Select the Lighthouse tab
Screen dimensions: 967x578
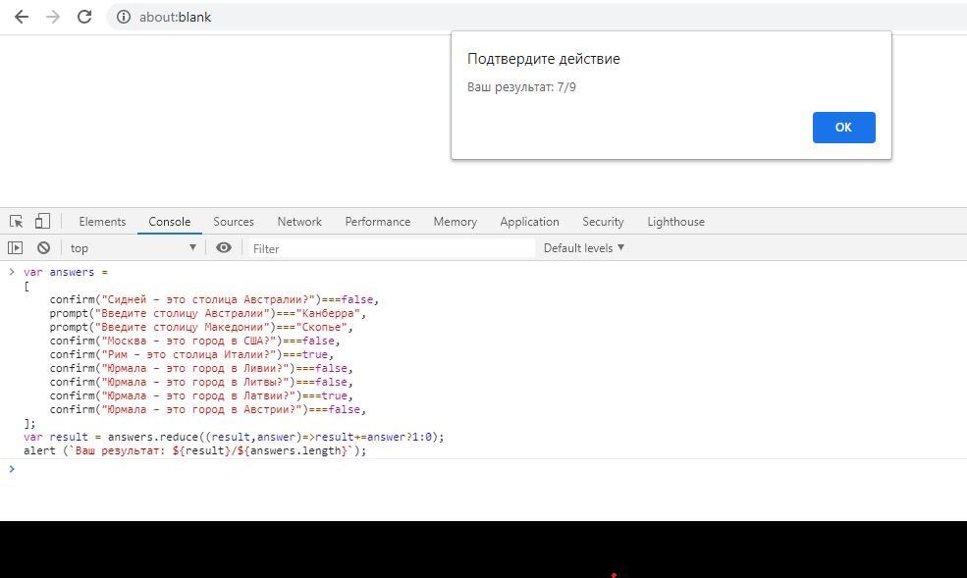tap(675, 222)
